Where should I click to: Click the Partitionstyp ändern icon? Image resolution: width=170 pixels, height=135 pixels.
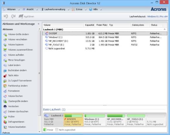tap(5, 86)
